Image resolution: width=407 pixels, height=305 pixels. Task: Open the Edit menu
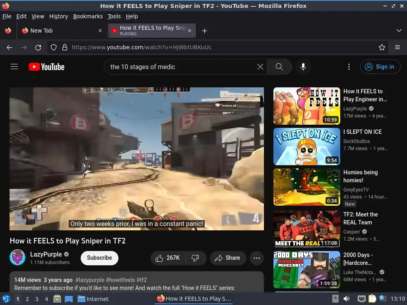(x=21, y=16)
